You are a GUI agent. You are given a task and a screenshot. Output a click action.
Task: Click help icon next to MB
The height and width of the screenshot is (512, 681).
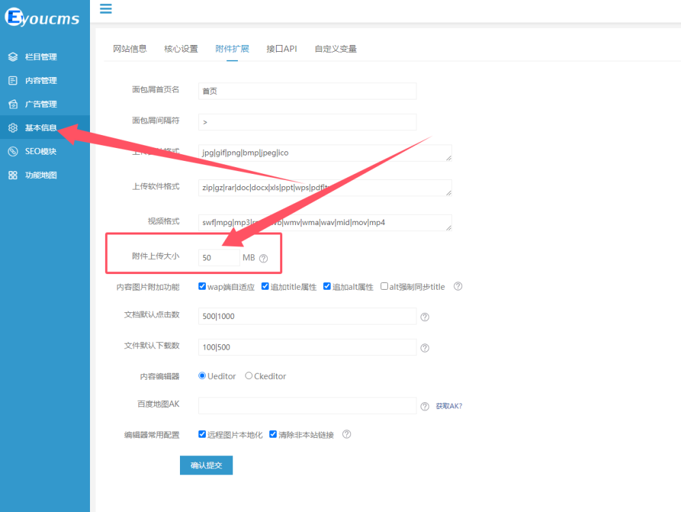pos(263,258)
